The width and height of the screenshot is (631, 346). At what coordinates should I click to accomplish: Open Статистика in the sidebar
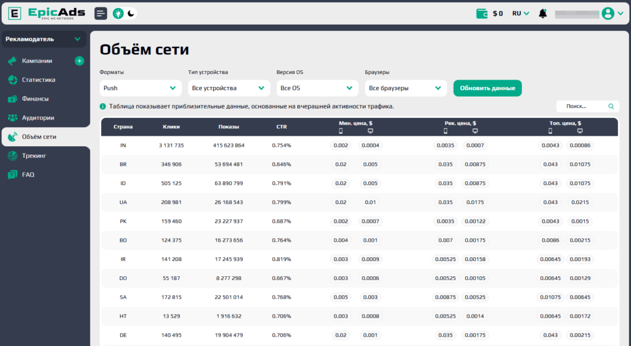point(39,80)
